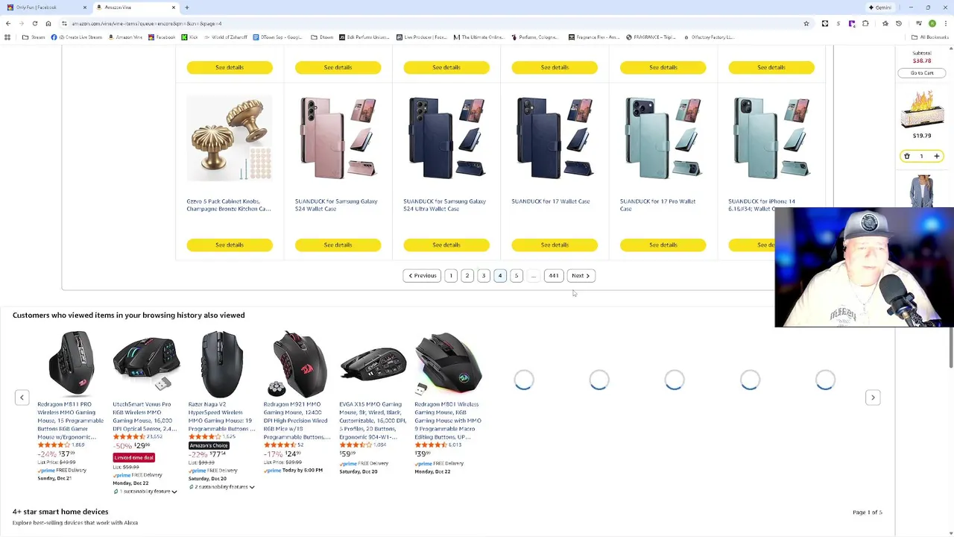954x537 pixels.
Task: Click the Go to Cart button
Action: click(922, 73)
